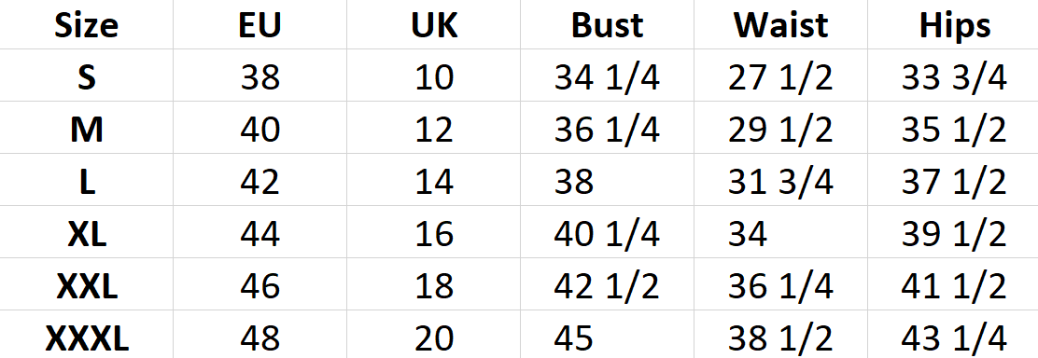The width and height of the screenshot is (1038, 358).
Task: Click the XXXL size cell
Action: [86, 336]
